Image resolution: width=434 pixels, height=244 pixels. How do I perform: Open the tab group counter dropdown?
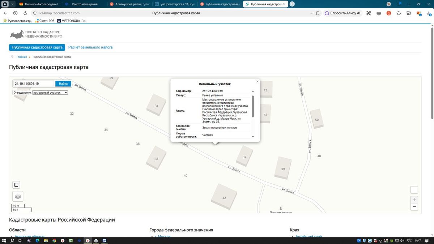(13, 4)
